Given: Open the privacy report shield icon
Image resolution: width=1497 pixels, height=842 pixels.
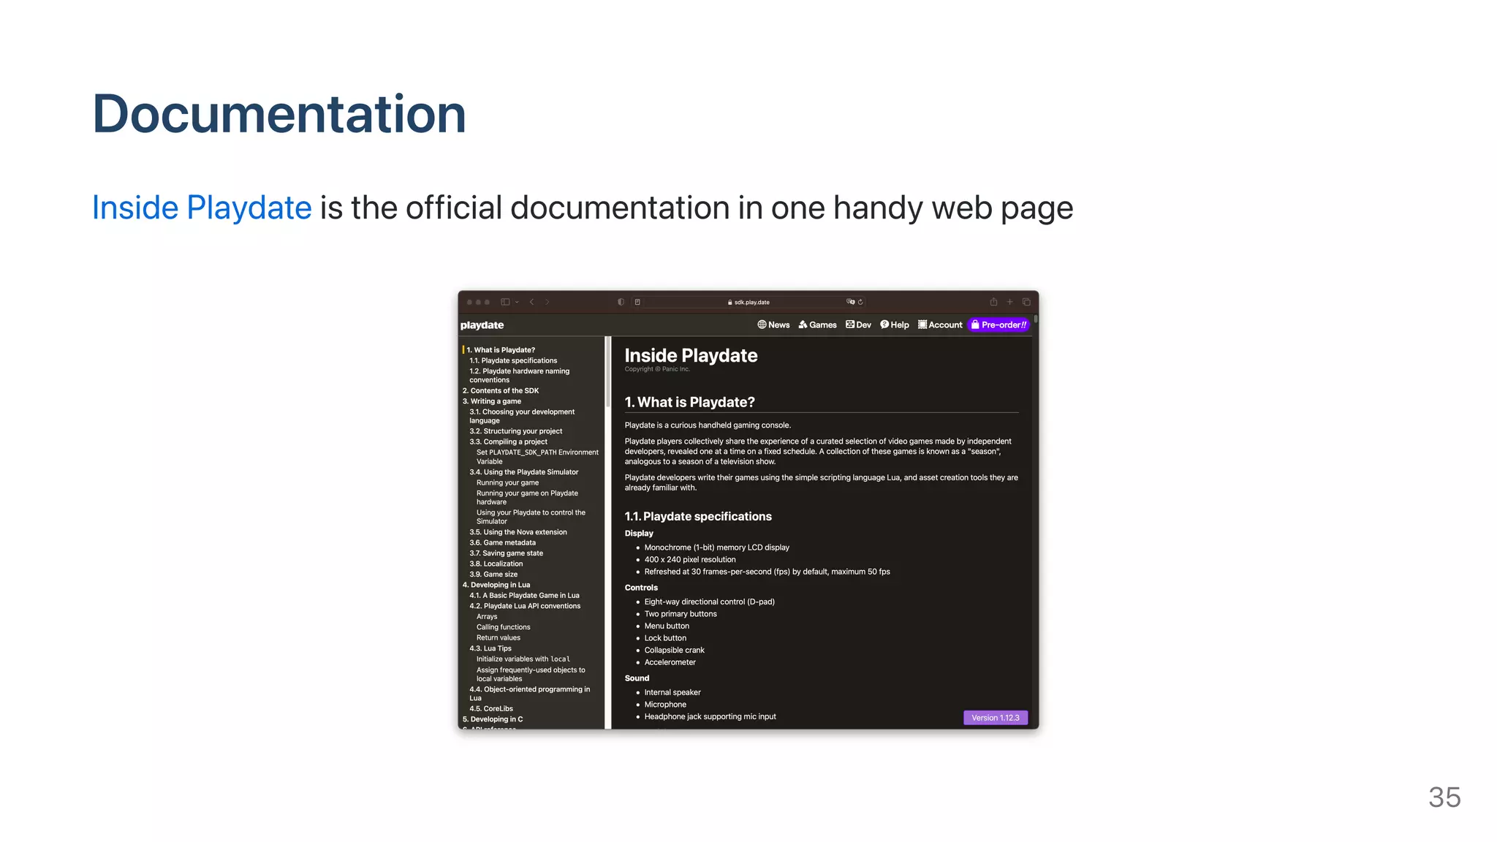Looking at the screenshot, I should coord(621,302).
